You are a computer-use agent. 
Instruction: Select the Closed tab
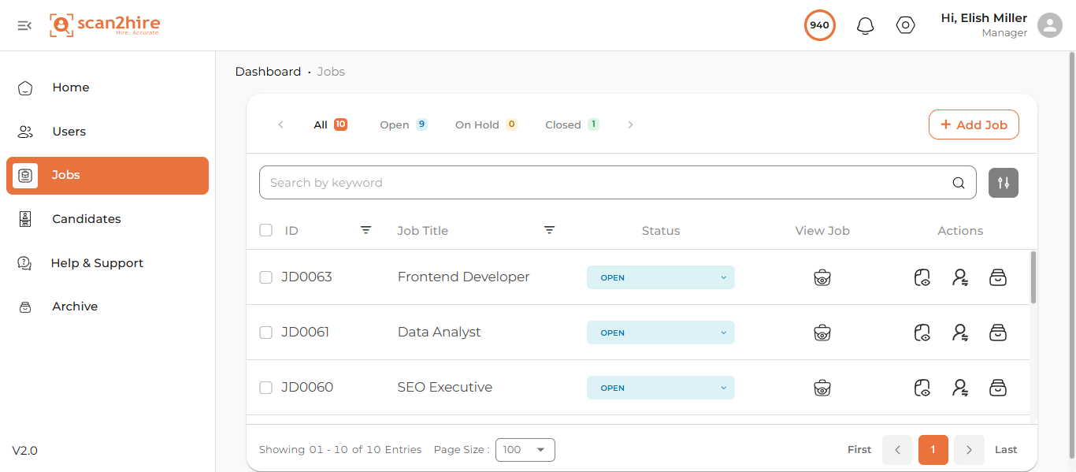click(x=572, y=125)
